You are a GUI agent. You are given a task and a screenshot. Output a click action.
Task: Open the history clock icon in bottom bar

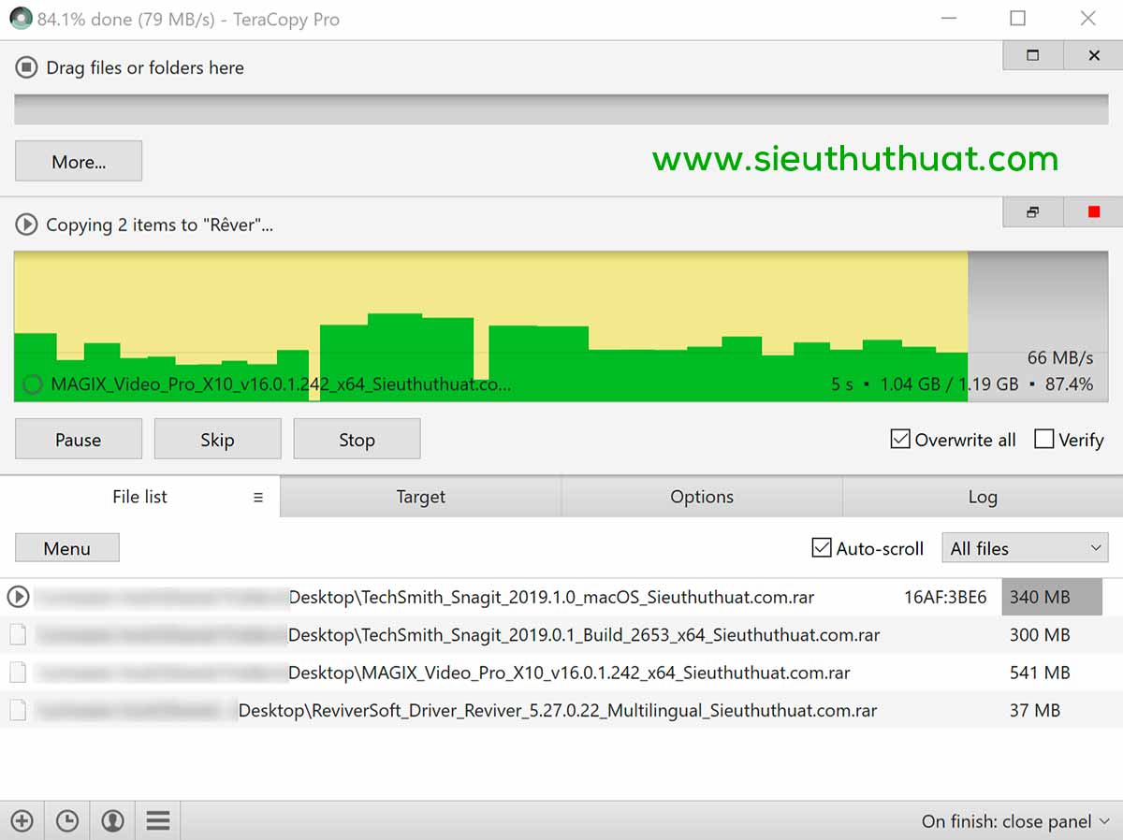[67, 821]
